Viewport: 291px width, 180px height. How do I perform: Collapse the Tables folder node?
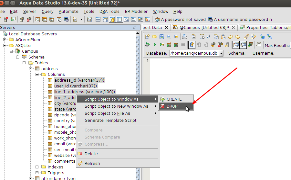(24, 63)
